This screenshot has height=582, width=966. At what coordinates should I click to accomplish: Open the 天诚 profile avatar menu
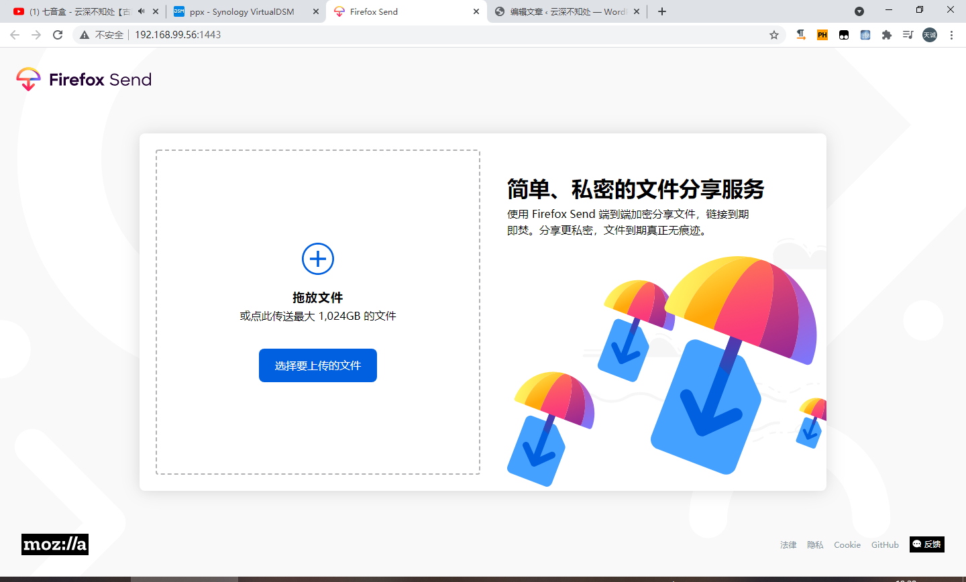click(x=929, y=35)
